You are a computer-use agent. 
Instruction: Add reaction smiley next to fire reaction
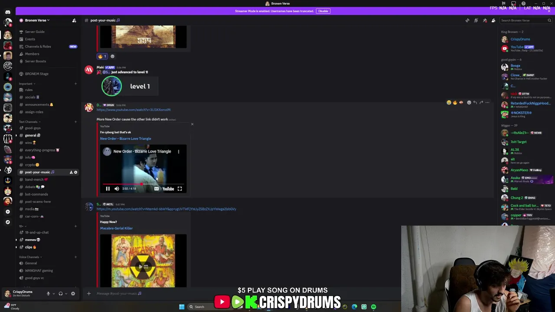[112, 56]
